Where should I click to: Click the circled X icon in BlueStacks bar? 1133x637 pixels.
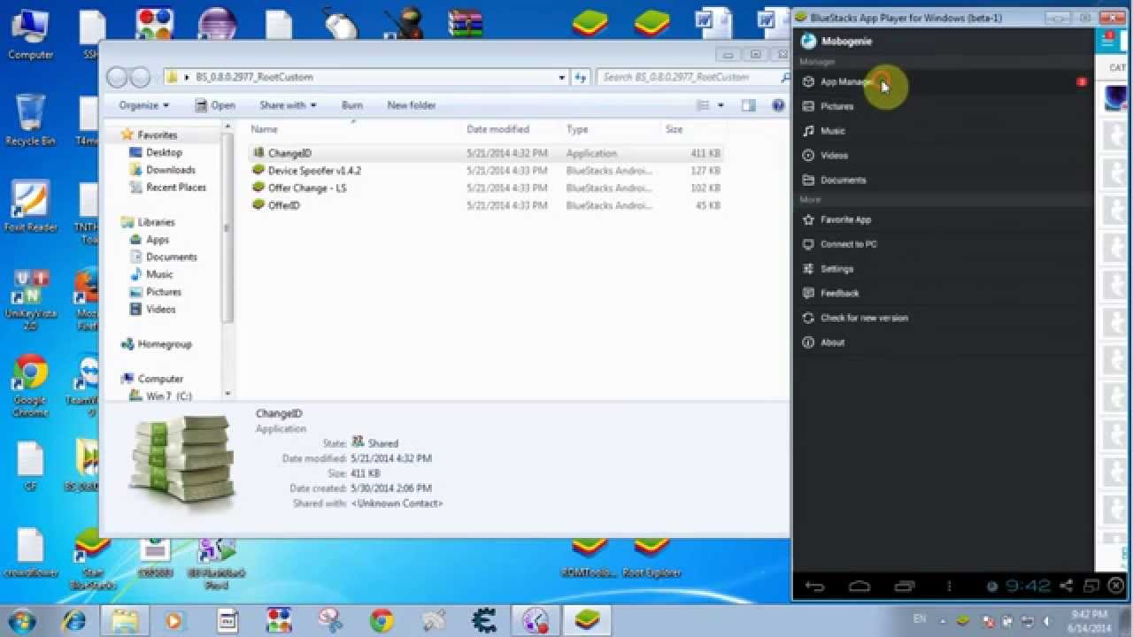1117,586
